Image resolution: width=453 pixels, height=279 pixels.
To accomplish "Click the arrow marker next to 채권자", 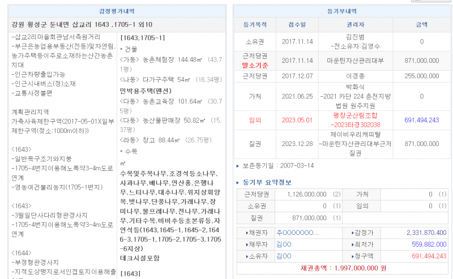I will click(246, 233).
